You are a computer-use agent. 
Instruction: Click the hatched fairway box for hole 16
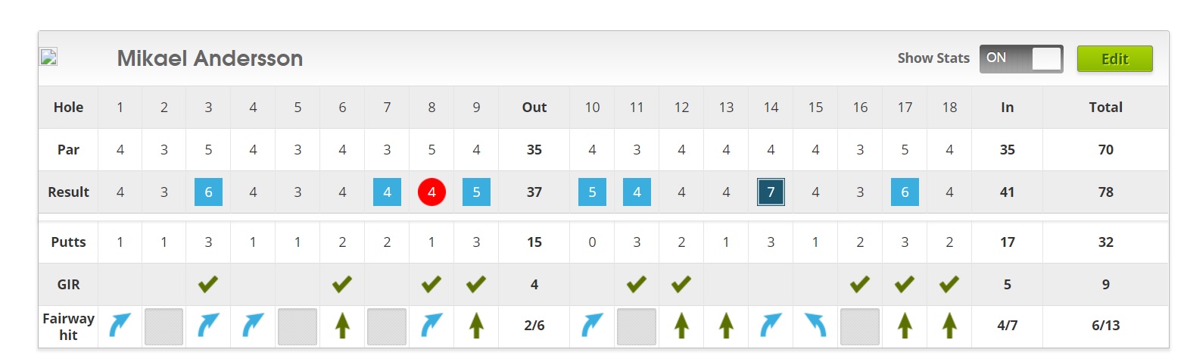pos(859,326)
